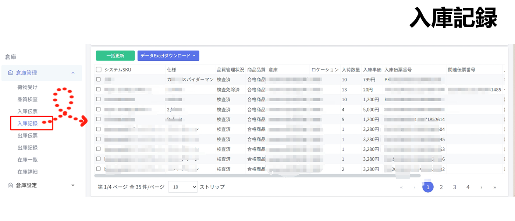The width and height of the screenshot is (515, 221).
Task: Open the items-per-page dropdown showing 10
Action: [x=183, y=187]
